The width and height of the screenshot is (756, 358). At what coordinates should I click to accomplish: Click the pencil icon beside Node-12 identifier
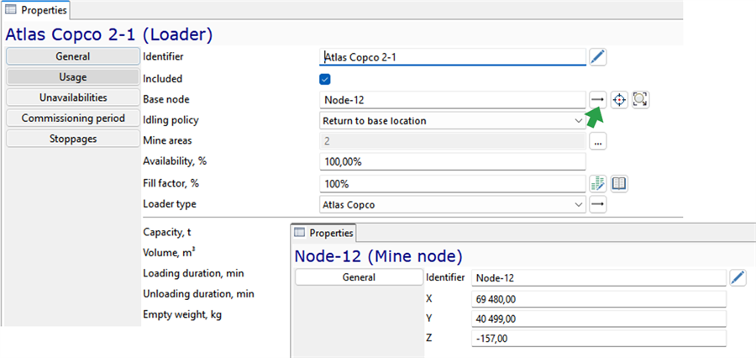pyautogui.click(x=738, y=277)
